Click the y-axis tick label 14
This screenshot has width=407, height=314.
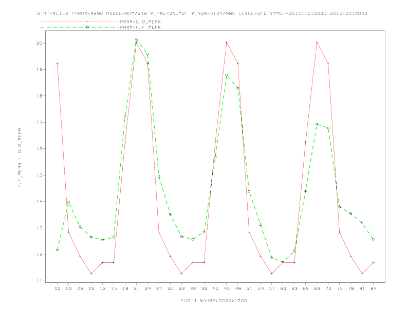39,202
